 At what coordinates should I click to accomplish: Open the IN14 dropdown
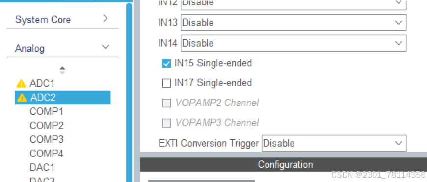tap(294, 43)
